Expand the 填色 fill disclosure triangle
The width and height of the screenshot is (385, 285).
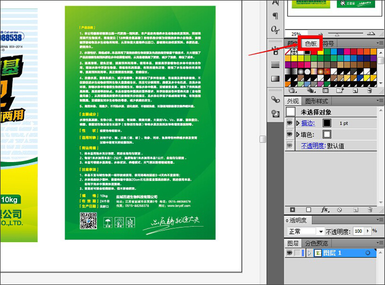pyautogui.click(x=298, y=135)
